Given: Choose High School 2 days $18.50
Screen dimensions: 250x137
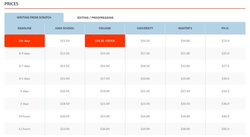Looking at the screenshot, I should click(65, 104).
